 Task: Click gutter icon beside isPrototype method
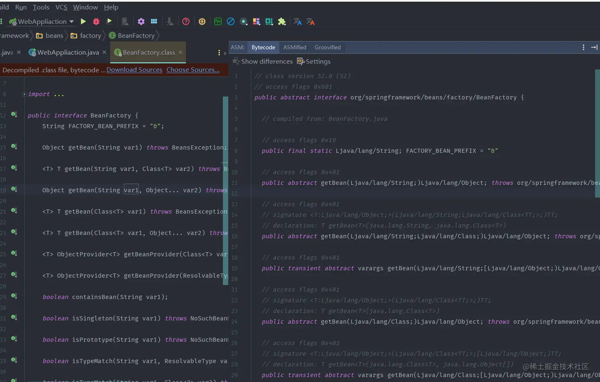point(14,338)
